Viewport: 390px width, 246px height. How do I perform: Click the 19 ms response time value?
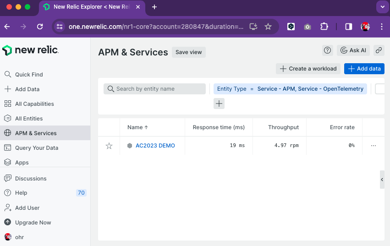pos(237,146)
